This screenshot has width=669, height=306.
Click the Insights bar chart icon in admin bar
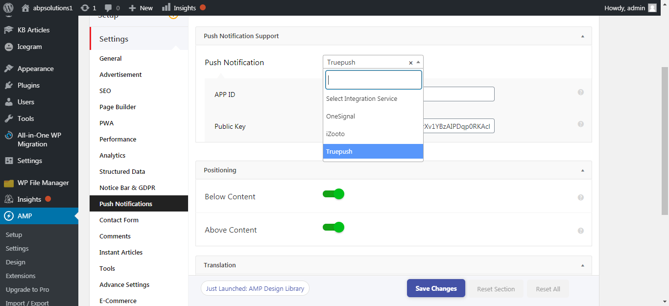point(166,7)
